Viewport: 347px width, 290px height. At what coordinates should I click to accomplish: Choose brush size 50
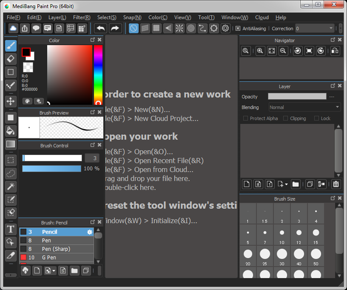click(316, 253)
